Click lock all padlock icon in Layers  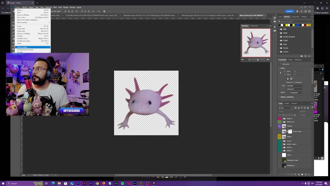tap(295, 115)
